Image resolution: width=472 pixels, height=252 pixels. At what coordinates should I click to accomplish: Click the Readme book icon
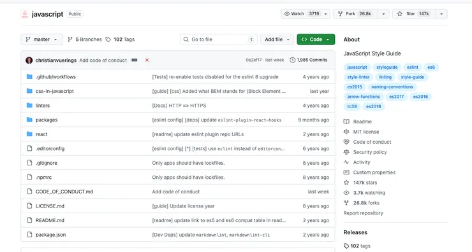(346, 122)
